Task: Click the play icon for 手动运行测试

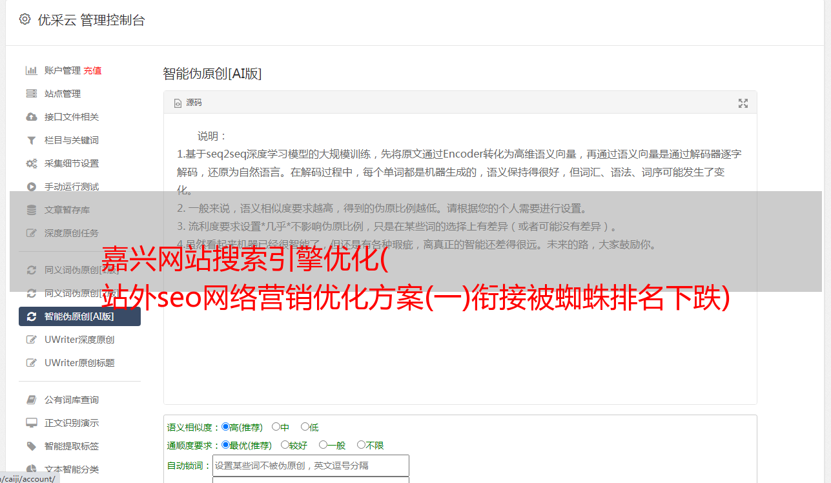Action: [31, 187]
